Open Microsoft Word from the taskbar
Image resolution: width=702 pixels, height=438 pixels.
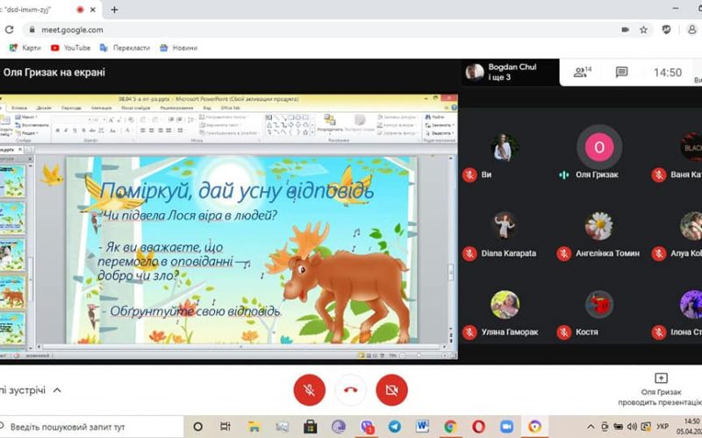click(x=422, y=427)
